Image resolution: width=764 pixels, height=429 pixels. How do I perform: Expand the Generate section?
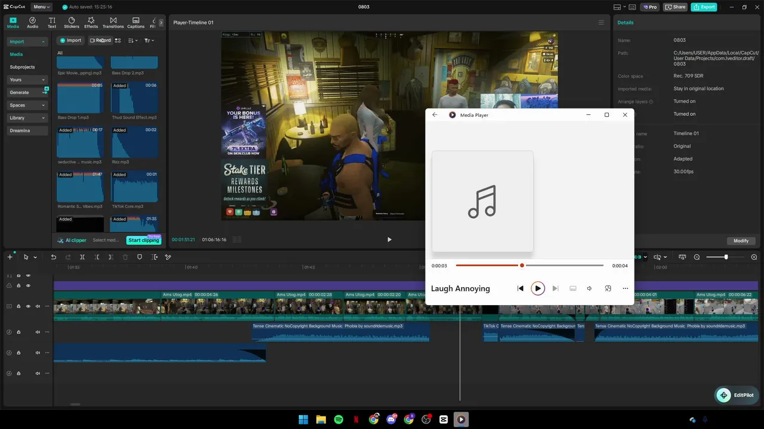point(44,92)
